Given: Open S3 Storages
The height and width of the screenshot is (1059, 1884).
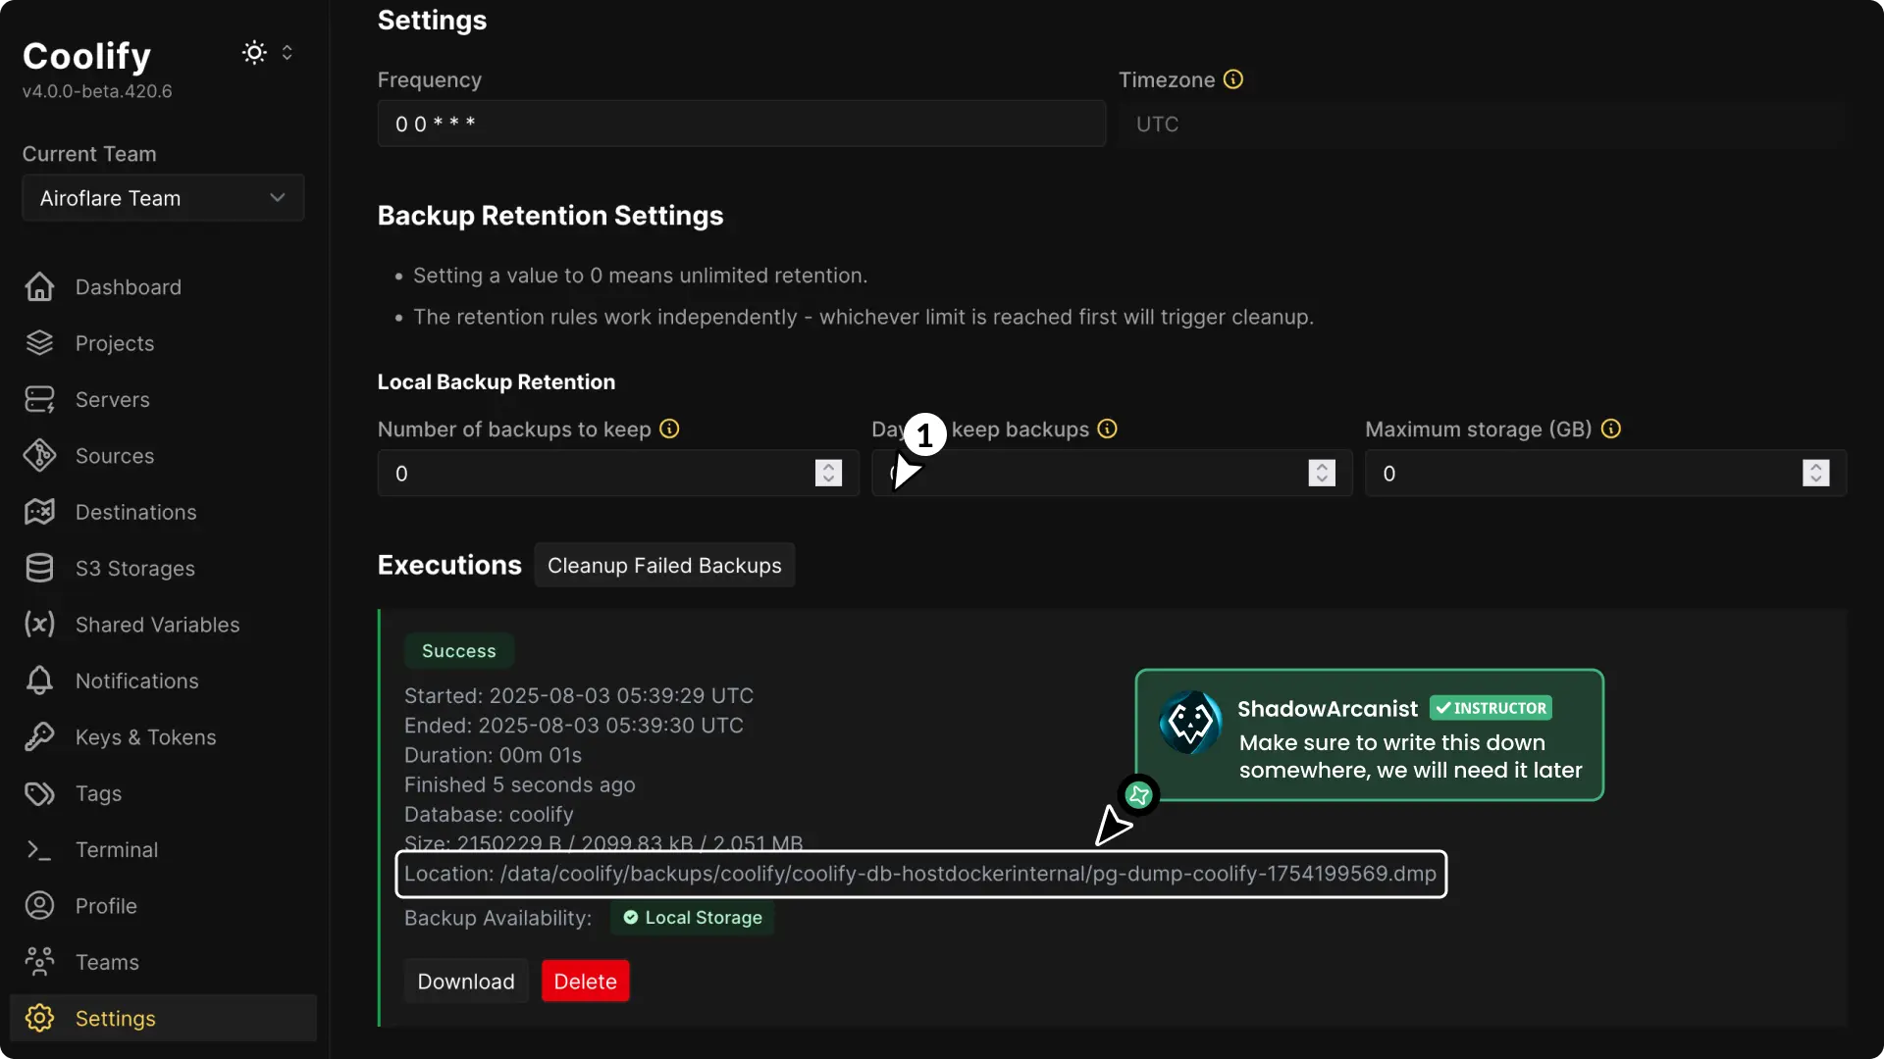Looking at the screenshot, I should click(136, 569).
